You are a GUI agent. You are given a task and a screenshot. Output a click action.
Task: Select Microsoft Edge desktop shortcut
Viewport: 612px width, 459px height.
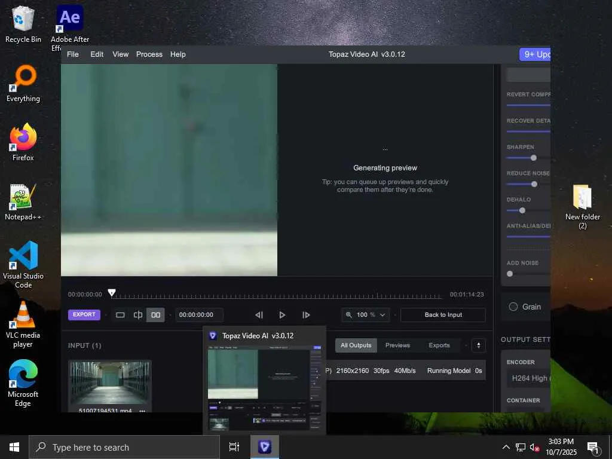[x=23, y=383]
